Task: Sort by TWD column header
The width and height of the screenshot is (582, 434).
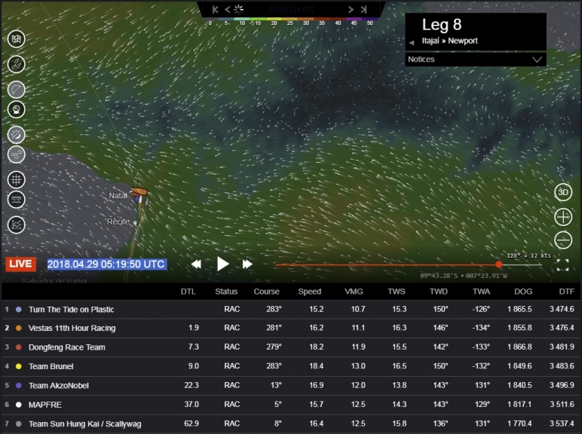Action: pyautogui.click(x=439, y=292)
